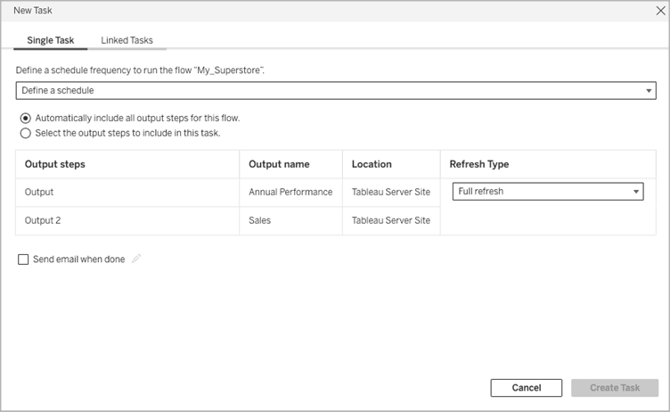Click the Output steps column header
Image resolution: width=670 pixels, height=412 pixels.
click(x=54, y=164)
